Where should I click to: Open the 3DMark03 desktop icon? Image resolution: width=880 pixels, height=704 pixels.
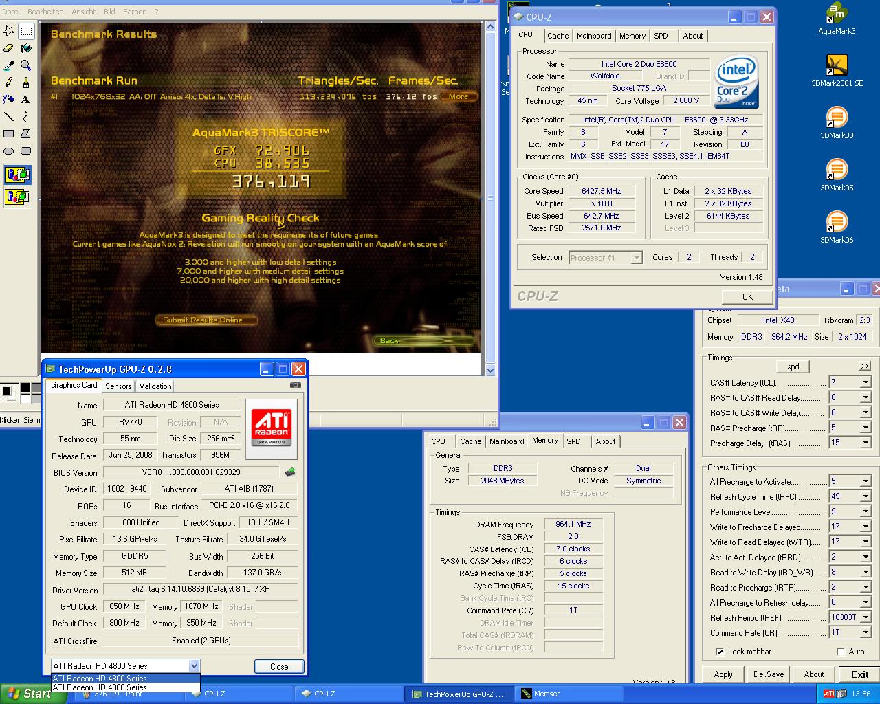tap(837, 123)
